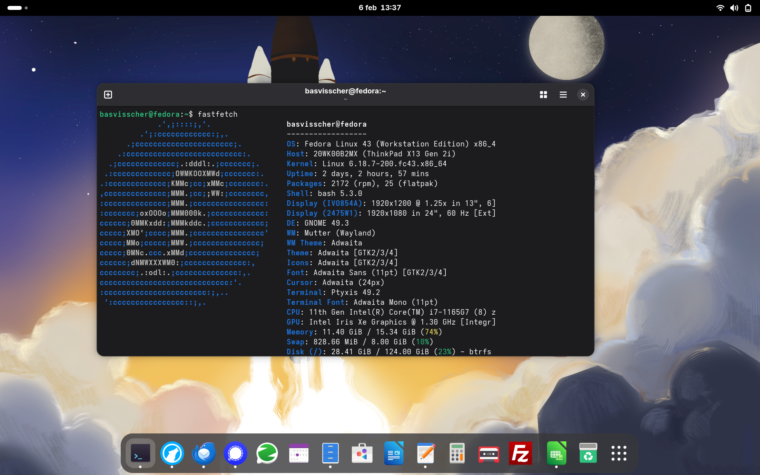The height and width of the screenshot is (475, 760).
Task: Open a new terminal tab
Action: pos(108,95)
